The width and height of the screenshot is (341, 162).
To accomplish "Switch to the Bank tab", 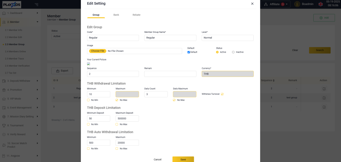I will (116, 15).
